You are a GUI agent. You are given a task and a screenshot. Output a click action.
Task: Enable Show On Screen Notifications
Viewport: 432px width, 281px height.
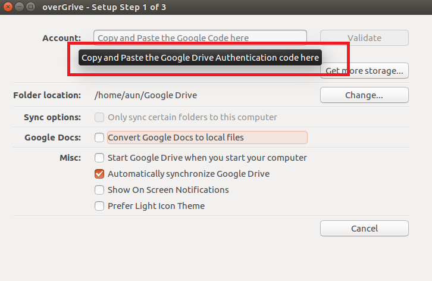pos(99,190)
